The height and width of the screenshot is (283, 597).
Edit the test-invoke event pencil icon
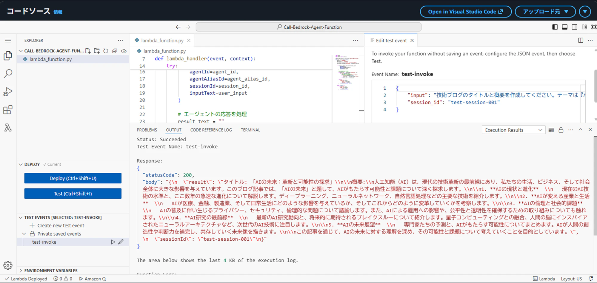pos(121,242)
